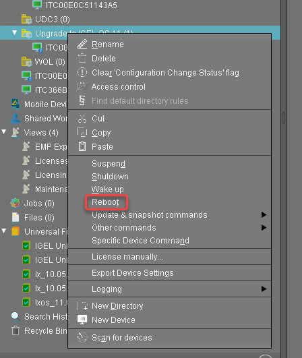Screen dimensions: 302x358
Task: Click the Access control icon
Action: pos(82,86)
